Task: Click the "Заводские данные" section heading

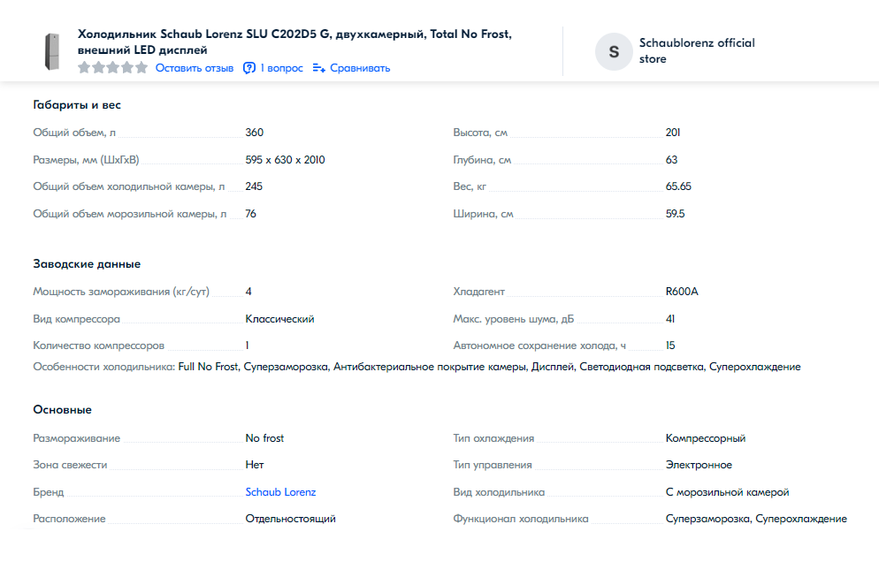Action: (87, 264)
